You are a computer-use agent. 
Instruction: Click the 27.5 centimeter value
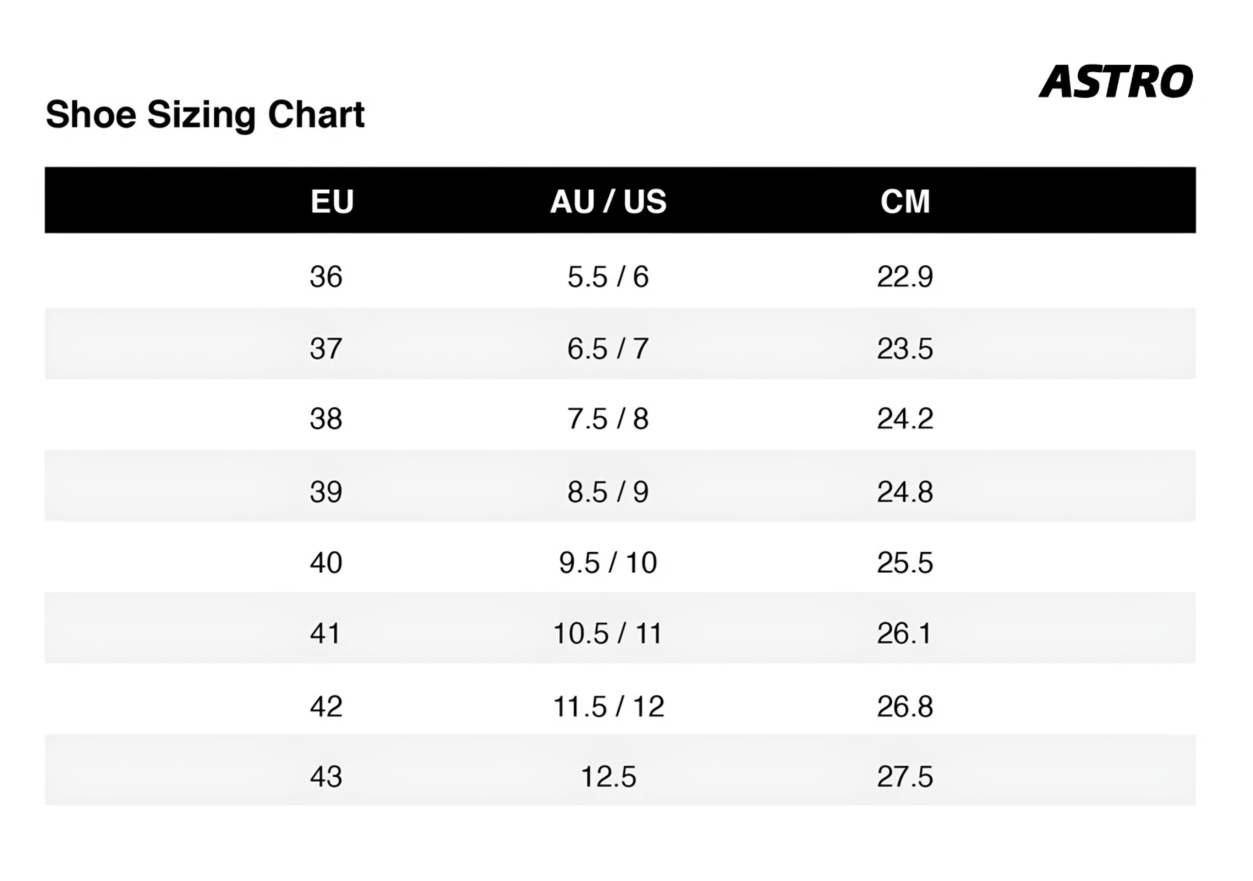tap(905, 777)
